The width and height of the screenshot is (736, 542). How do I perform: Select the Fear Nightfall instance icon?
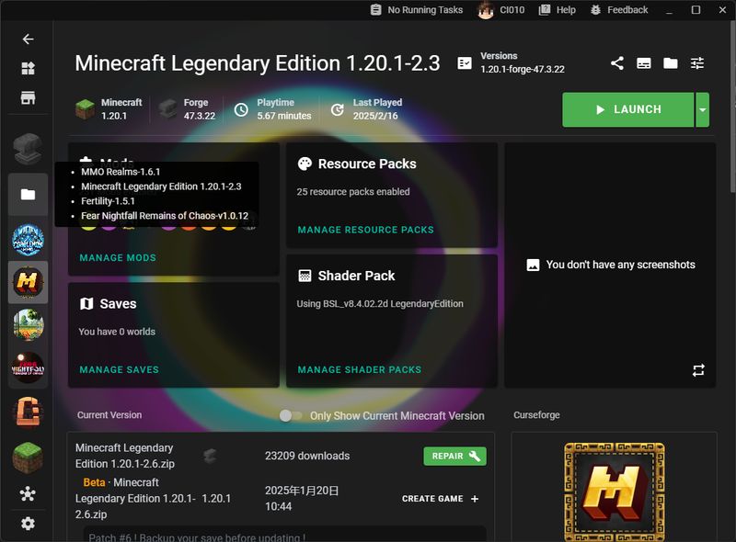tap(28, 369)
